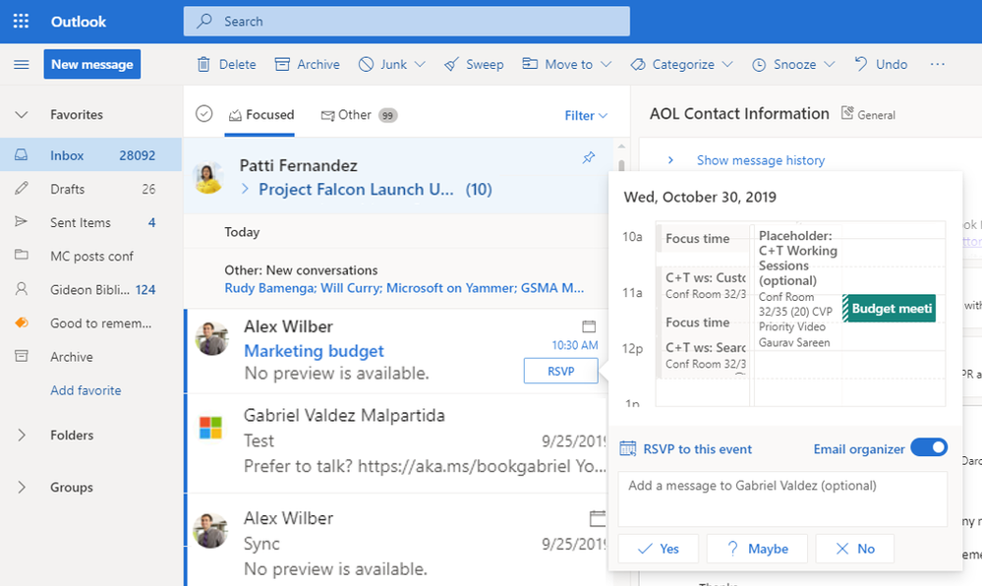This screenshot has height=586, width=982.
Task: Collapse the Favorites section
Action: (22, 115)
